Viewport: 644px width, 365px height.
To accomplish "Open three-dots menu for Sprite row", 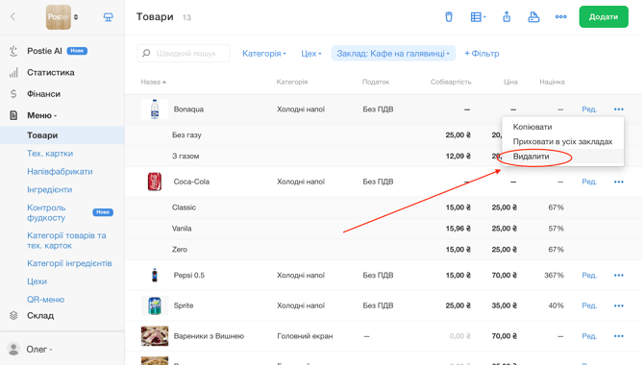I will [619, 305].
